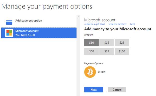Image resolution: width=156 pixels, height=96 pixels.
Task: Click the Cancel button
Action: point(117,90)
